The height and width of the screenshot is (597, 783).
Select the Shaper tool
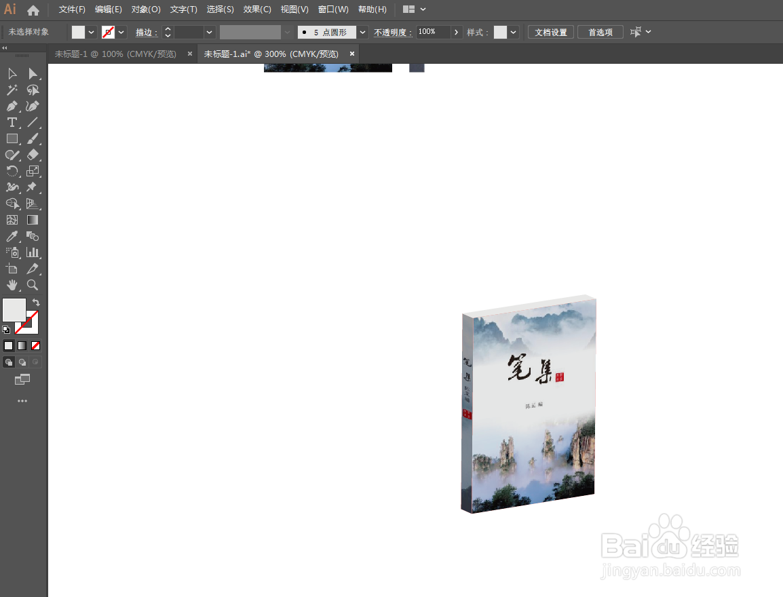coord(12,155)
